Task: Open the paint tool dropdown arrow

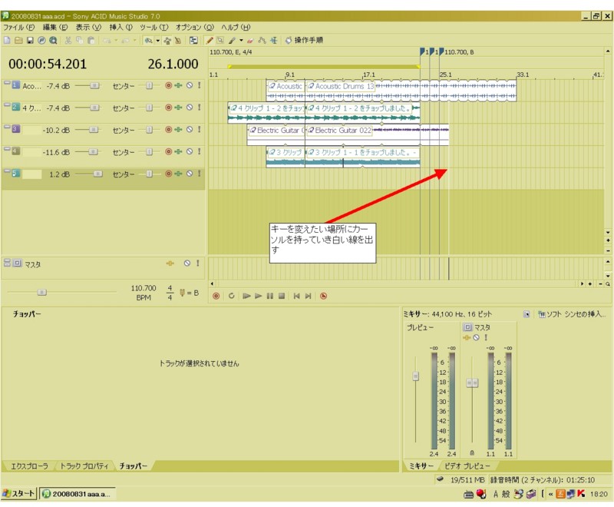Action: [241, 41]
